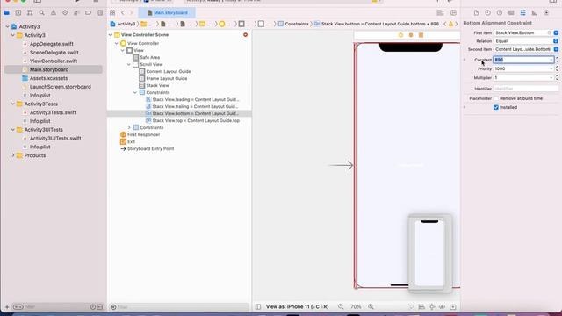Open the Align constraints tool

pyautogui.click(x=421, y=307)
